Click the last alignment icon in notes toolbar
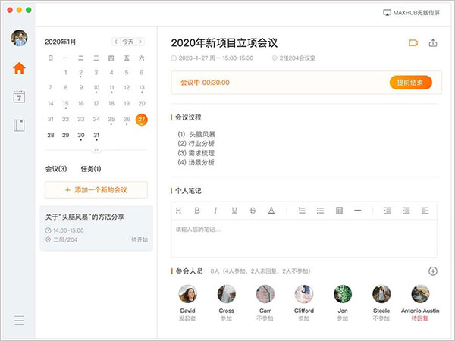The width and height of the screenshot is (455, 341). pos(425,211)
